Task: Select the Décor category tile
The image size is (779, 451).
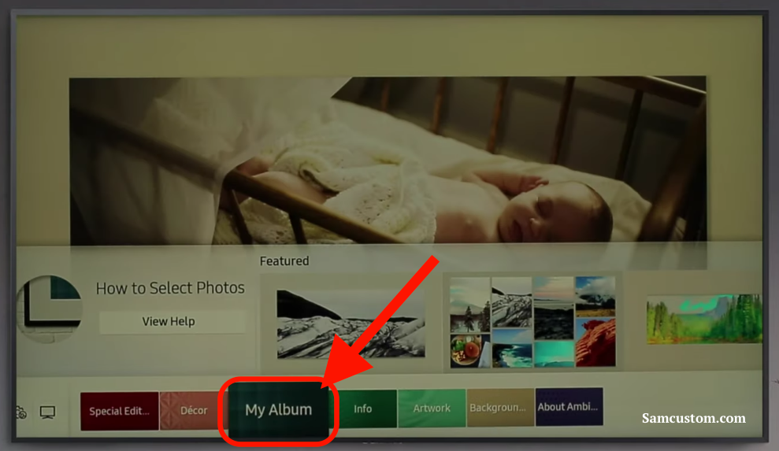Action: click(x=193, y=410)
